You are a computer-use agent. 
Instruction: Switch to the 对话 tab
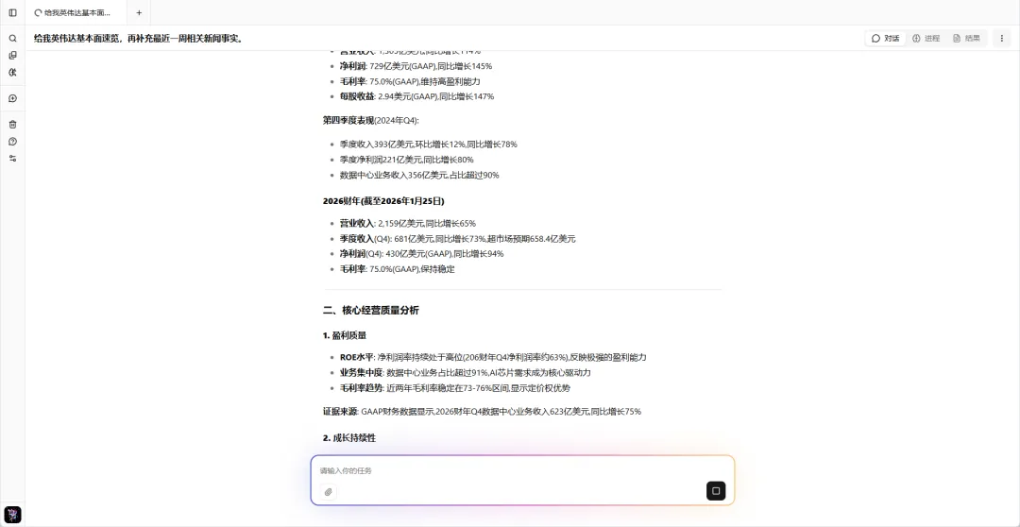coord(885,39)
